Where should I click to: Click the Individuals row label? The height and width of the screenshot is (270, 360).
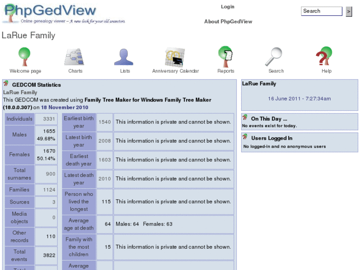[19, 119]
